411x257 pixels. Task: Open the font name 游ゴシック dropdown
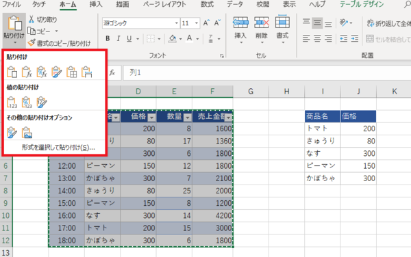(x=177, y=23)
